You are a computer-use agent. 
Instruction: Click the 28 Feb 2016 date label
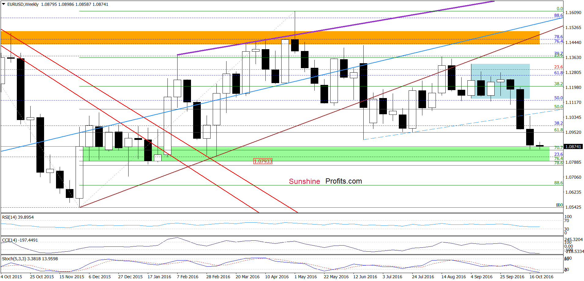point(218,277)
